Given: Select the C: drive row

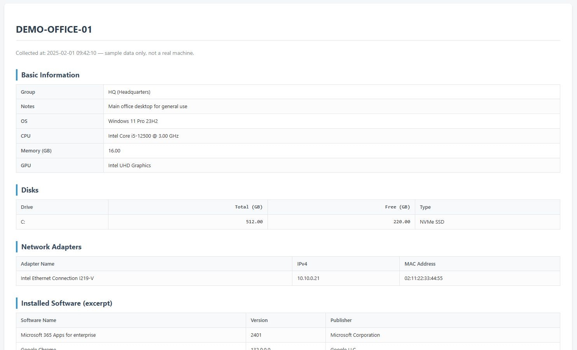Looking at the screenshot, I should coord(23,222).
